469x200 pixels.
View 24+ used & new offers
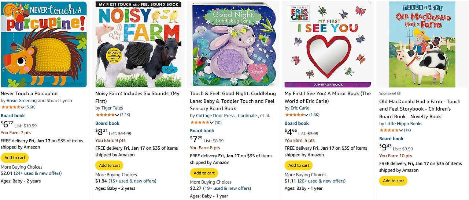click(38, 173)
